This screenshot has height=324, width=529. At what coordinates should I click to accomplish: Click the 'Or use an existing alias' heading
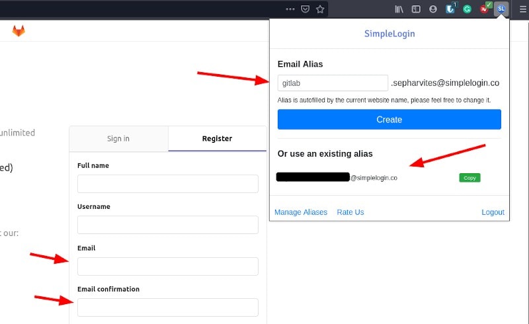pyautogui.click(x=325, y=154)
